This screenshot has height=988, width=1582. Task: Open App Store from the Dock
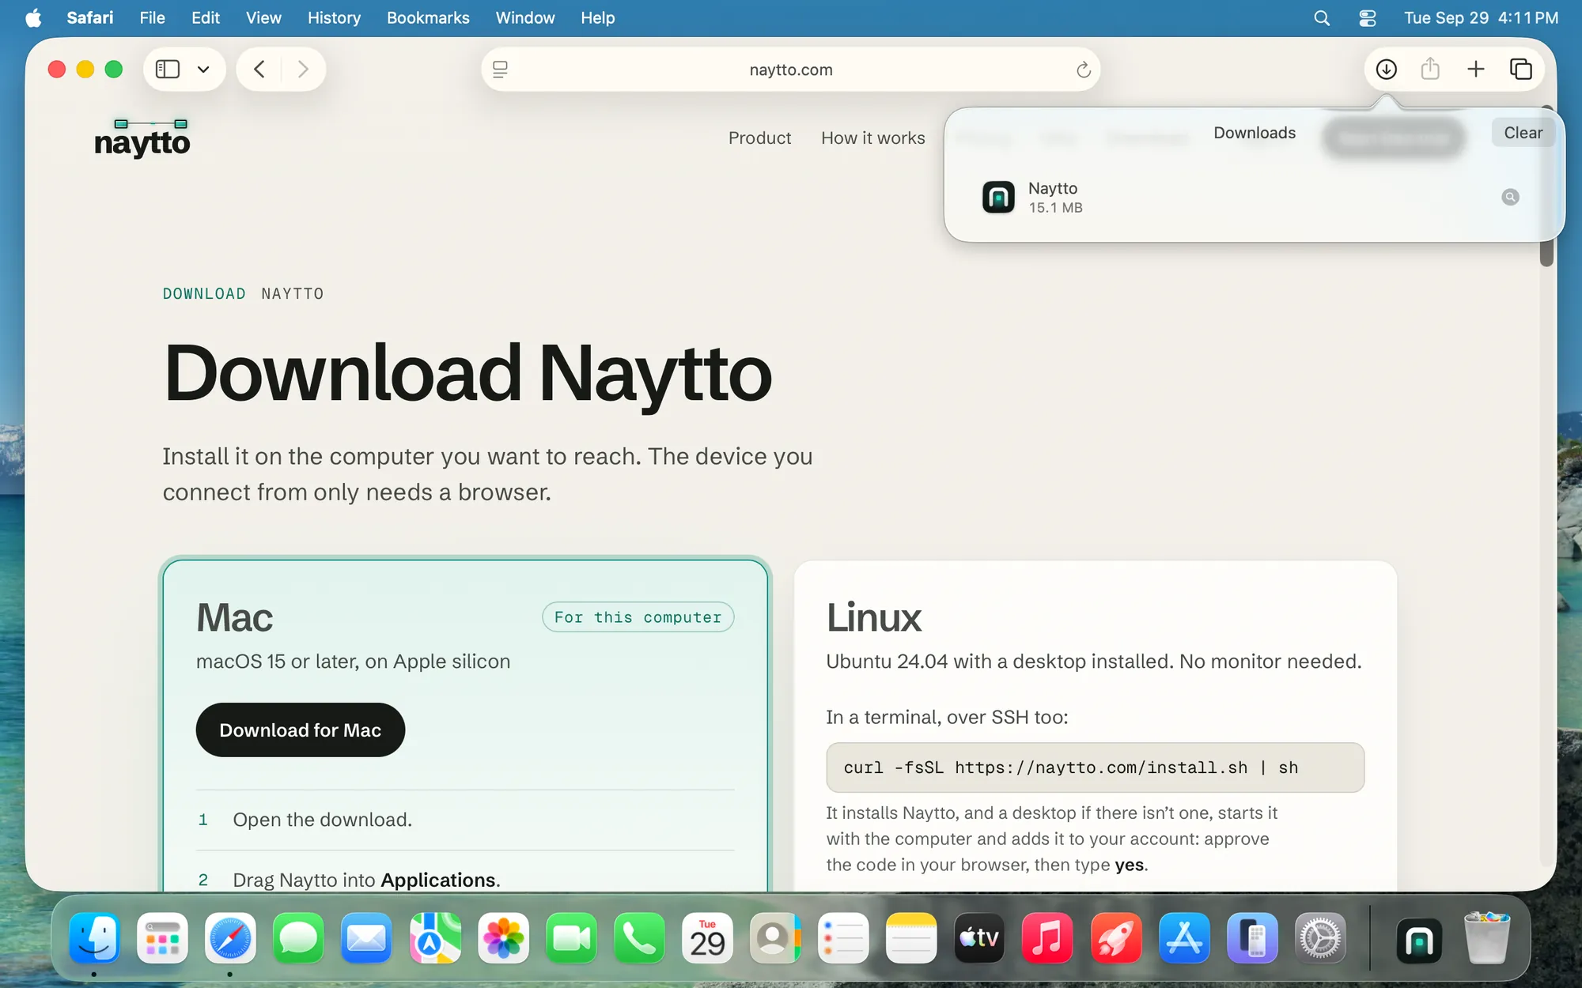tap(1184, 938)
